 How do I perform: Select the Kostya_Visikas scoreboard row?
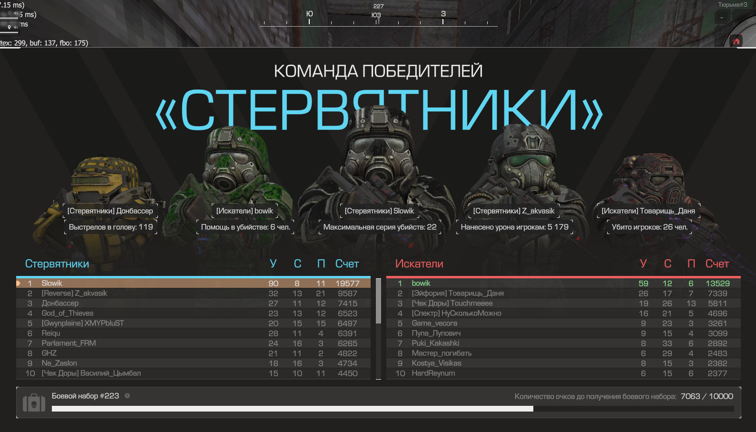(x=563, y=363)
